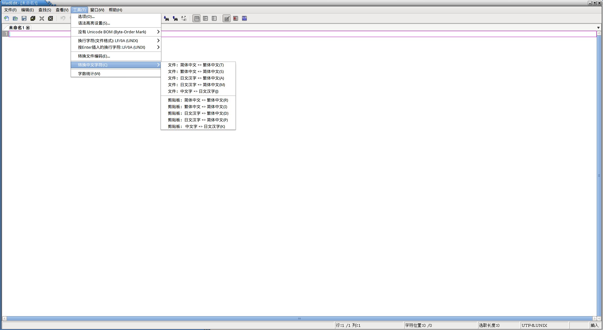The width and height of the screenshot is (603, 330).
Task: Click the horizontal scrollbar thumb
Action: (299, 318)
